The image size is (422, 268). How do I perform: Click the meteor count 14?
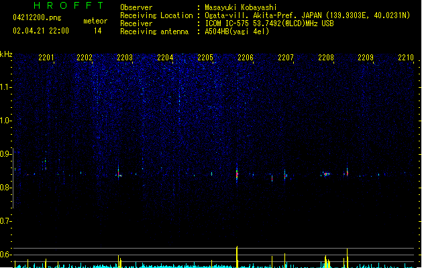tap(98, 31)
